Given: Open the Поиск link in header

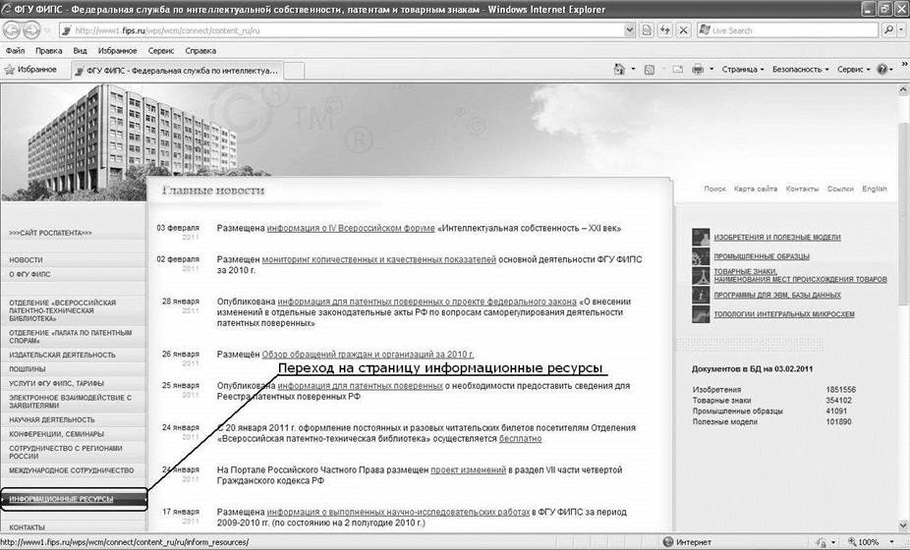Looking at the screenshot, I should (714, 189).
